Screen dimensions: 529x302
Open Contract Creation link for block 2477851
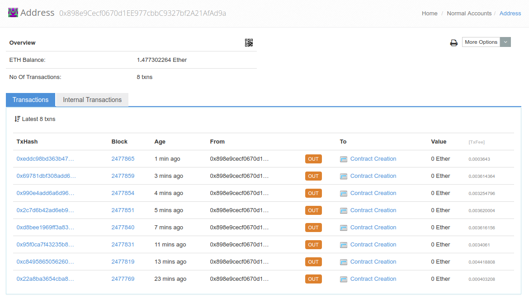click(373, 210)
